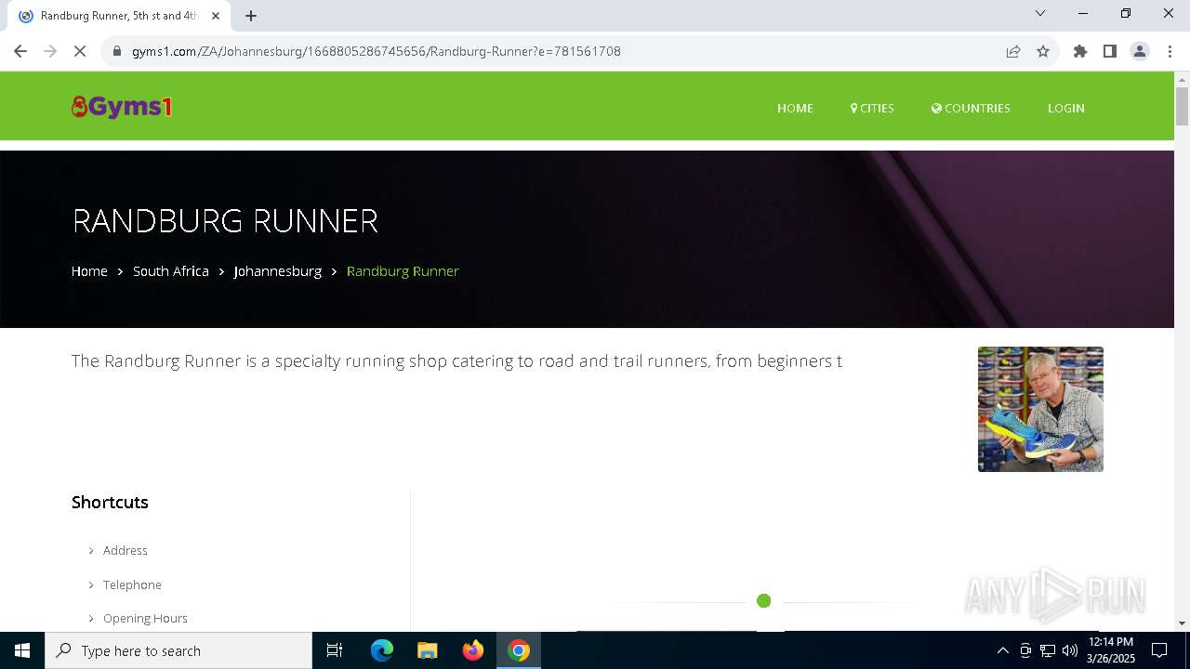
Task: Click Home in the breadcrumb
Action: [x=89, y=271]
